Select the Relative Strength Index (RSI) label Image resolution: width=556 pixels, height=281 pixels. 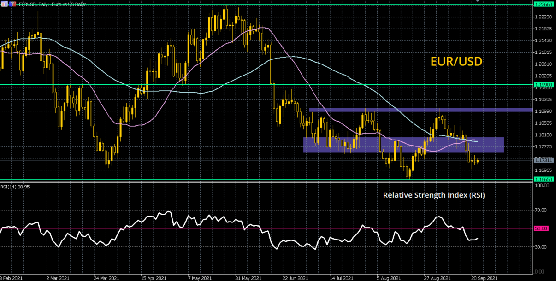434,195
